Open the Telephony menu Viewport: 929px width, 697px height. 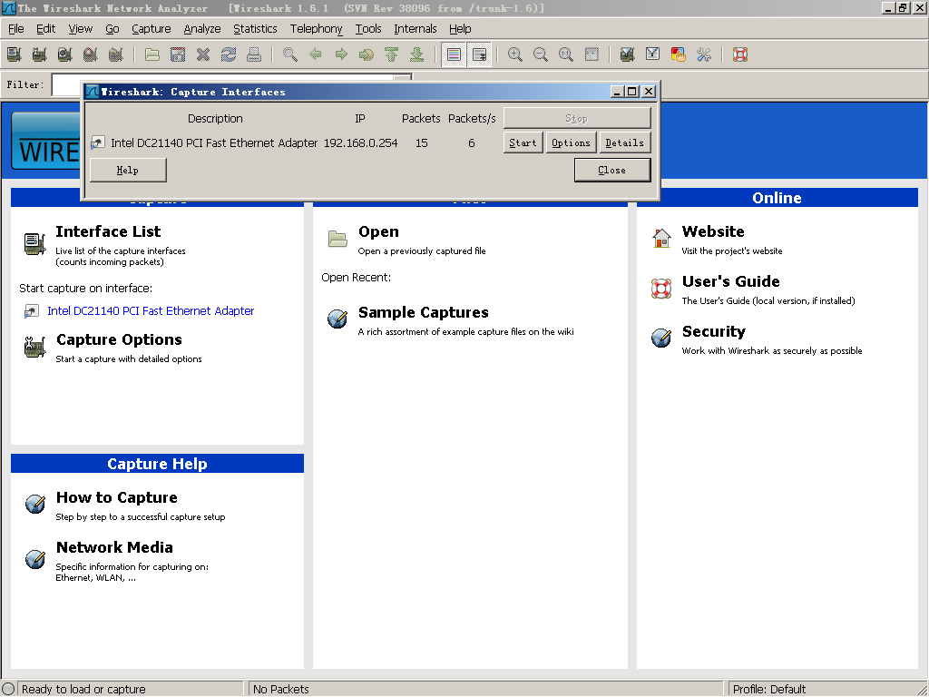316,28
